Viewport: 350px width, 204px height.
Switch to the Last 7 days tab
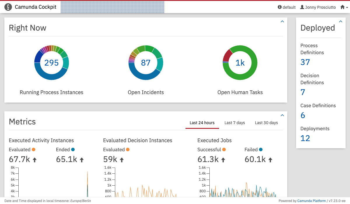coord(235,123)
